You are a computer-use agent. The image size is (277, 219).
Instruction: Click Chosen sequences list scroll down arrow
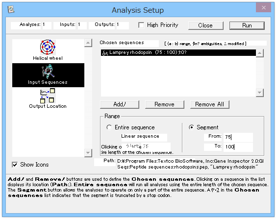pyautogui.click(x=260, y=93)
